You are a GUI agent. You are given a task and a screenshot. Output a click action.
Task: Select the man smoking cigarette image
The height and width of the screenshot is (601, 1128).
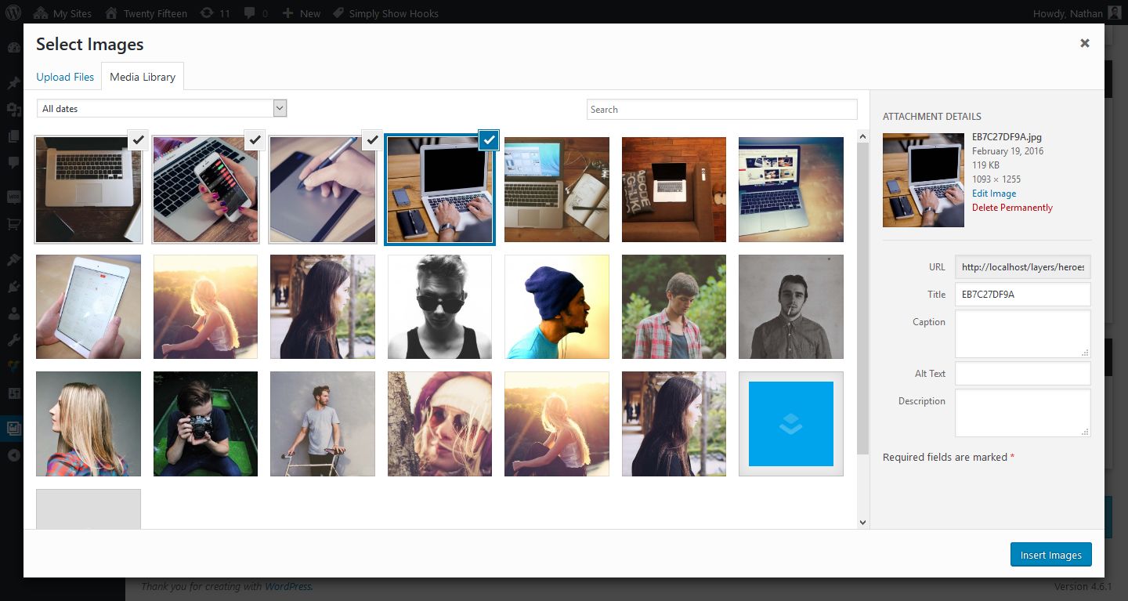point(791,306)
